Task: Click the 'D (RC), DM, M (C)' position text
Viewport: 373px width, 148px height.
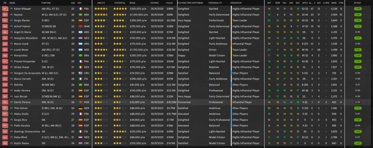Action: coord(52,108)
